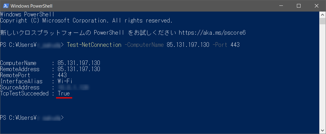Click the Test-NetConnection command text
Screen dimensions: 326x134
click(x=94, y=45)
